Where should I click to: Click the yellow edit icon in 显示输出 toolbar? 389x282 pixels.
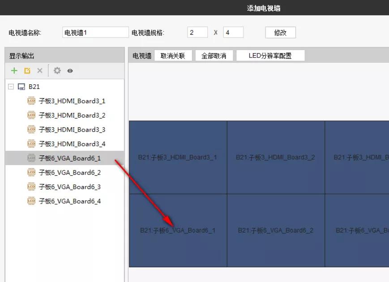click(x=27, y=70)
